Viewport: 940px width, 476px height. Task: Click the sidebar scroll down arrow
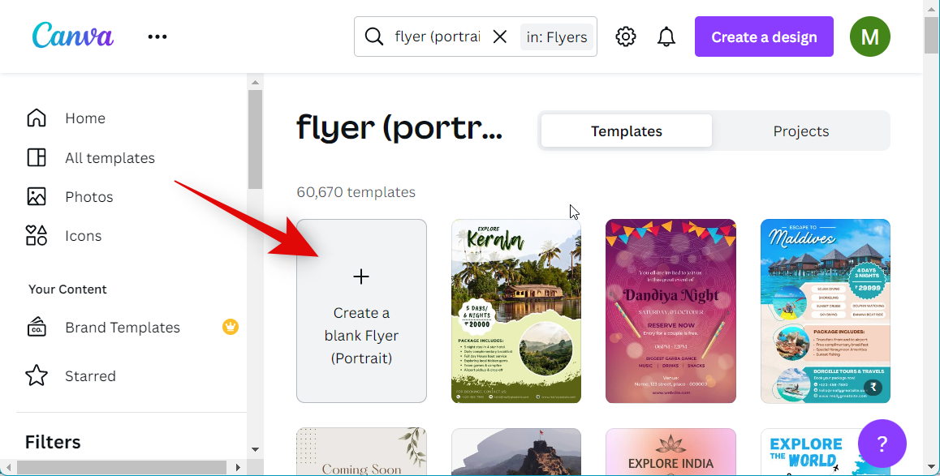pyautogui.click(x=255, y=448)
